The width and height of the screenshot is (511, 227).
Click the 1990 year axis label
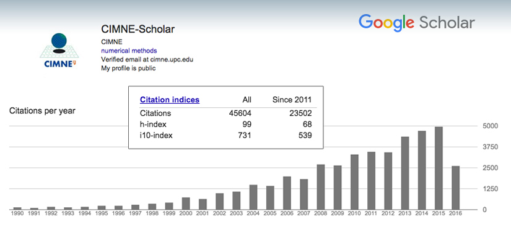17,213
